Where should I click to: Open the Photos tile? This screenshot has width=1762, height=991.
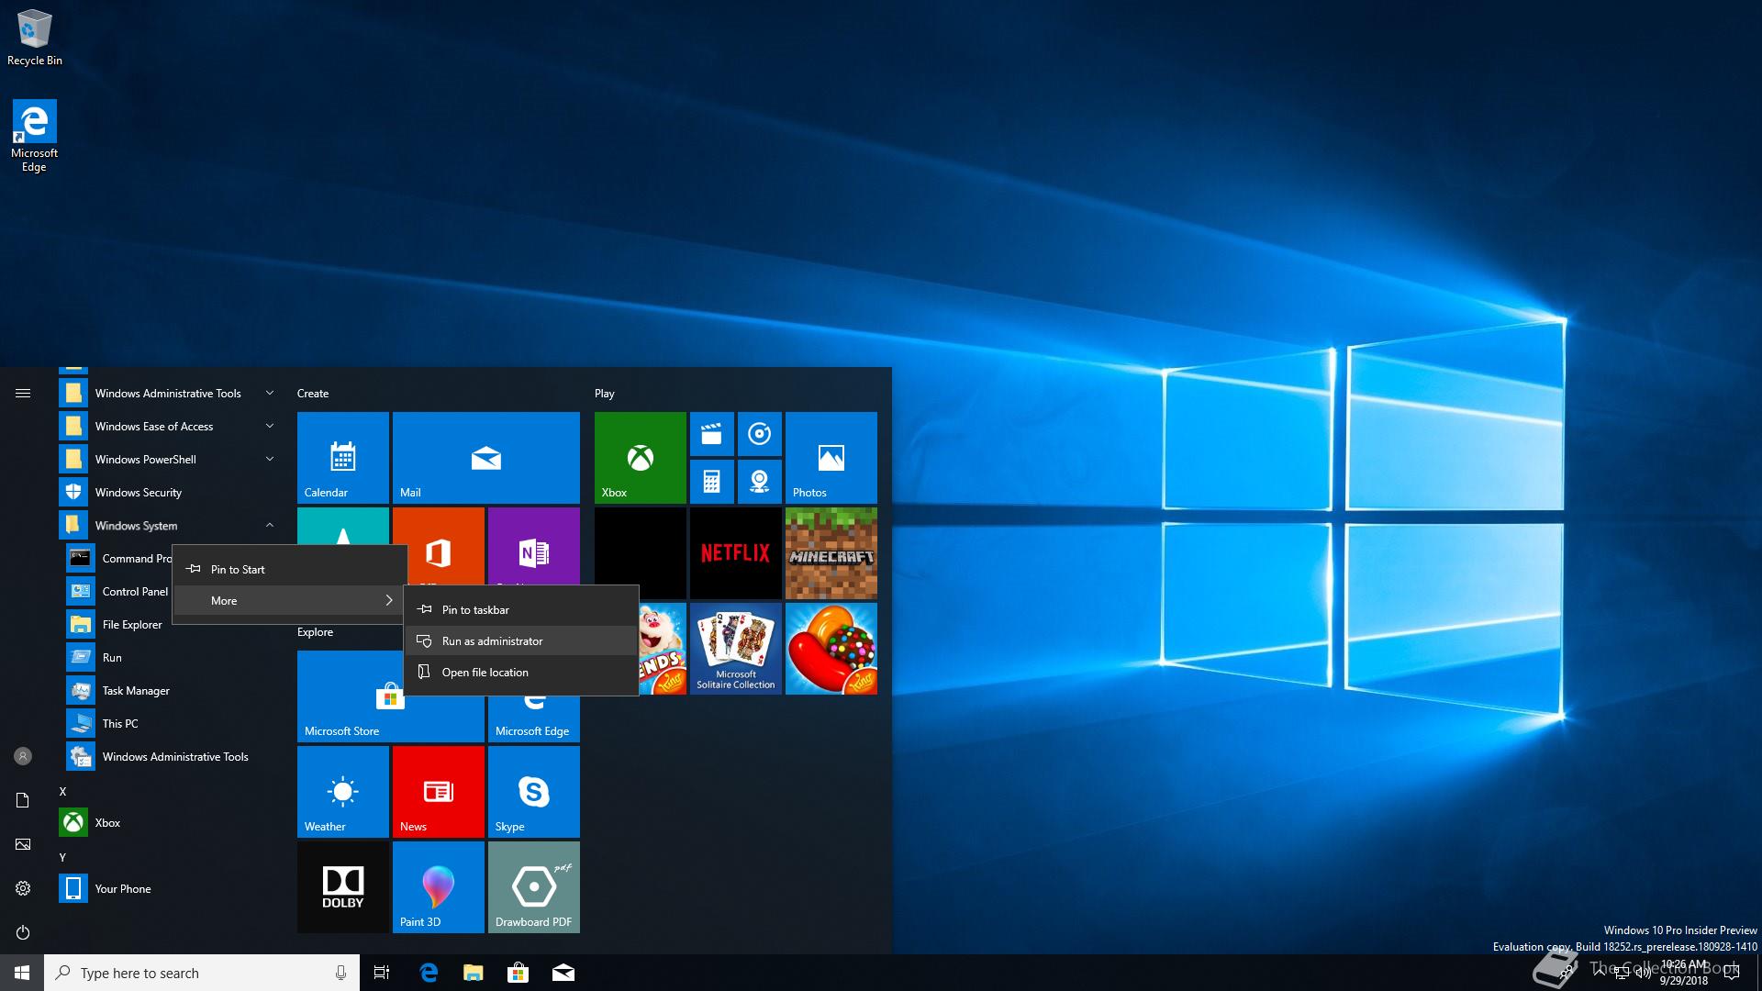[x=831, y=457]
